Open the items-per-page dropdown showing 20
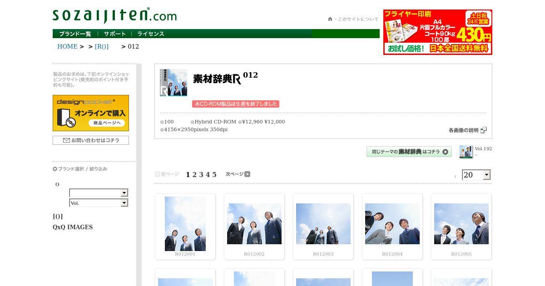545x286 pixels. [476, 175]
